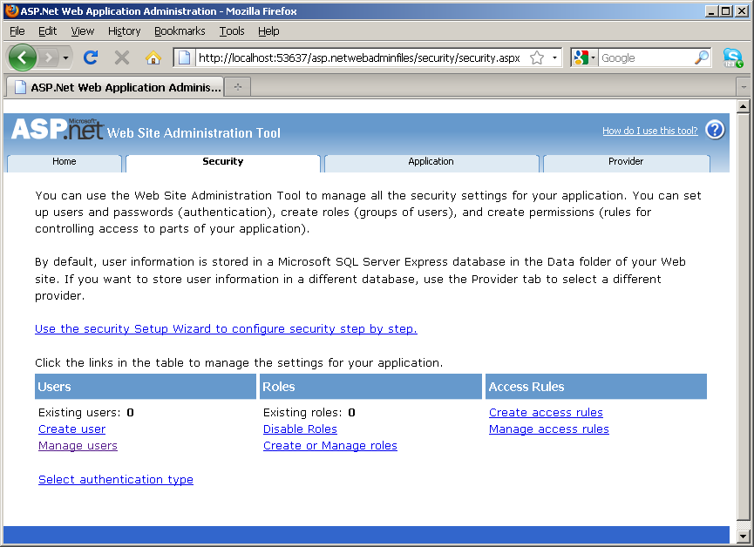Open a new tab with plus button

pyautogui.click(x=238, y=87)
